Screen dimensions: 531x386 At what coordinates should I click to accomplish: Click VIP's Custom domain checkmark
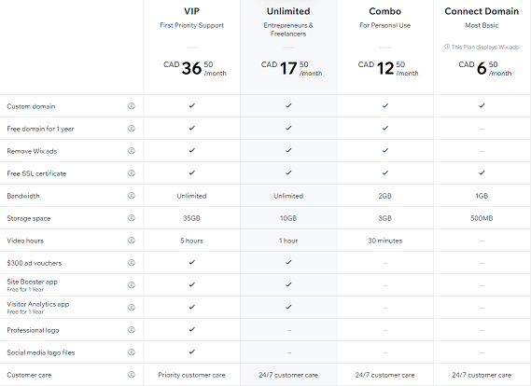pyautogui.click(x=191, y=105)
